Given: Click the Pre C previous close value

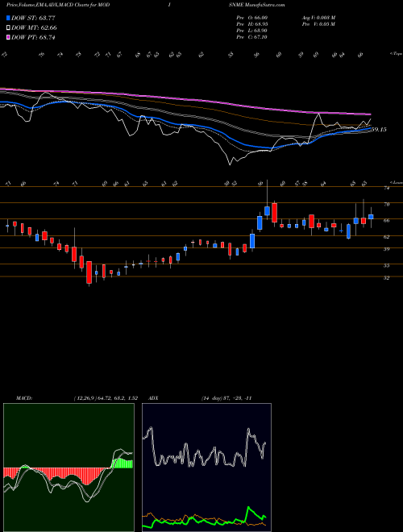Looking at the screenshot, I should 251,37.
